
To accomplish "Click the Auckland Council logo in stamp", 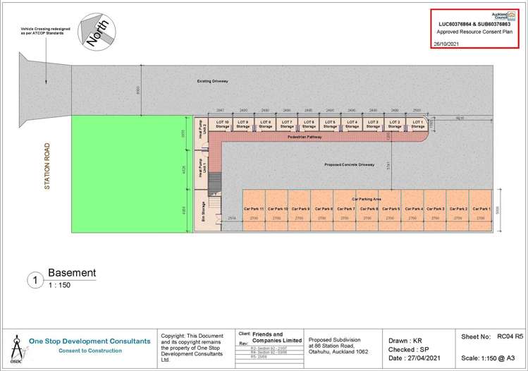I will tap(503, 16).
